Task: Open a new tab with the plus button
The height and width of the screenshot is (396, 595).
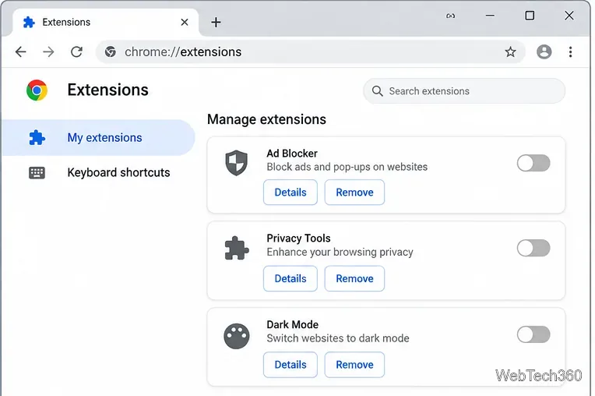Action: pyautogui.click(x=216, y=22)
